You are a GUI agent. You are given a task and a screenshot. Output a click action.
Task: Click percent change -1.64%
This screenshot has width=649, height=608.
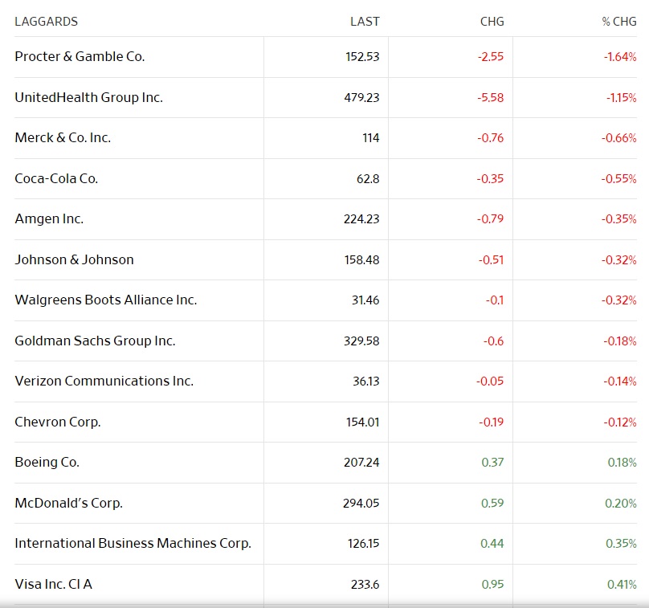pyautogui.click(x=620, y=57)
